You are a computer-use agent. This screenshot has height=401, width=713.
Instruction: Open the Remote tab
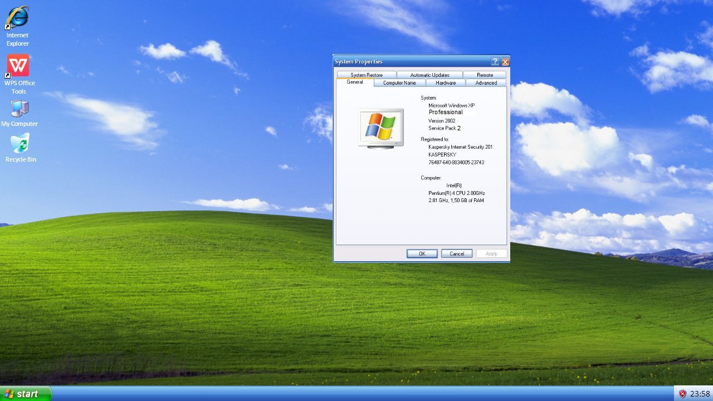tap(485, 75)
